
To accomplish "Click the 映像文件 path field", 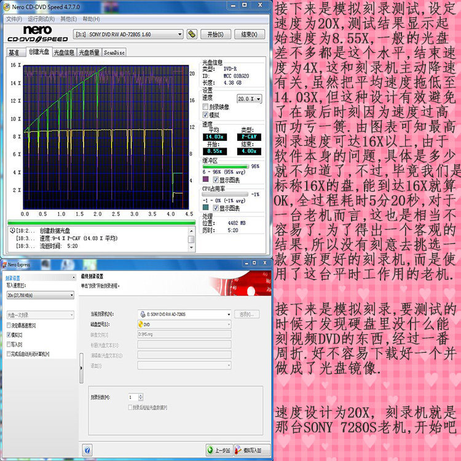I will (184, 334).
